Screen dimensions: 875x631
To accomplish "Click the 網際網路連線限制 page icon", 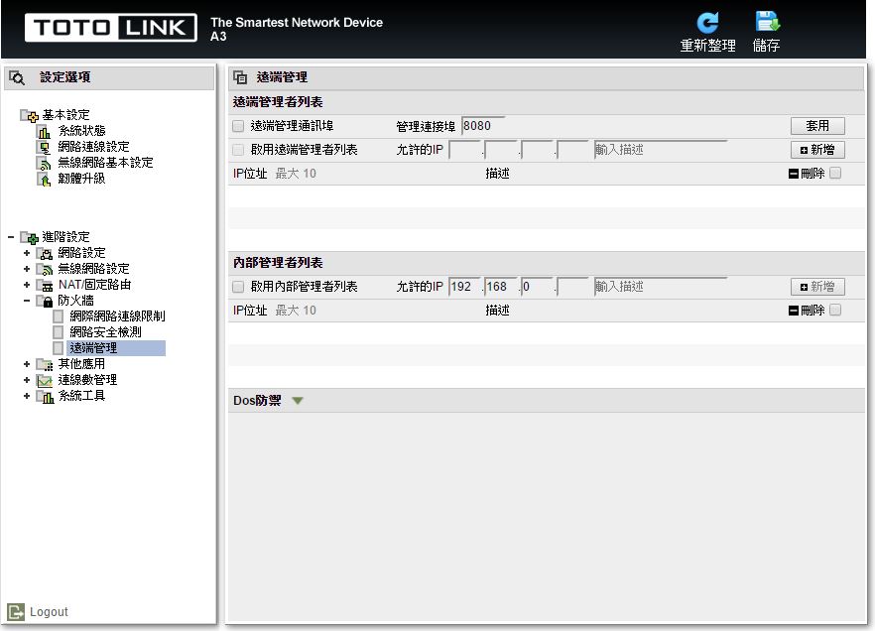I will (x=58, y=316).
